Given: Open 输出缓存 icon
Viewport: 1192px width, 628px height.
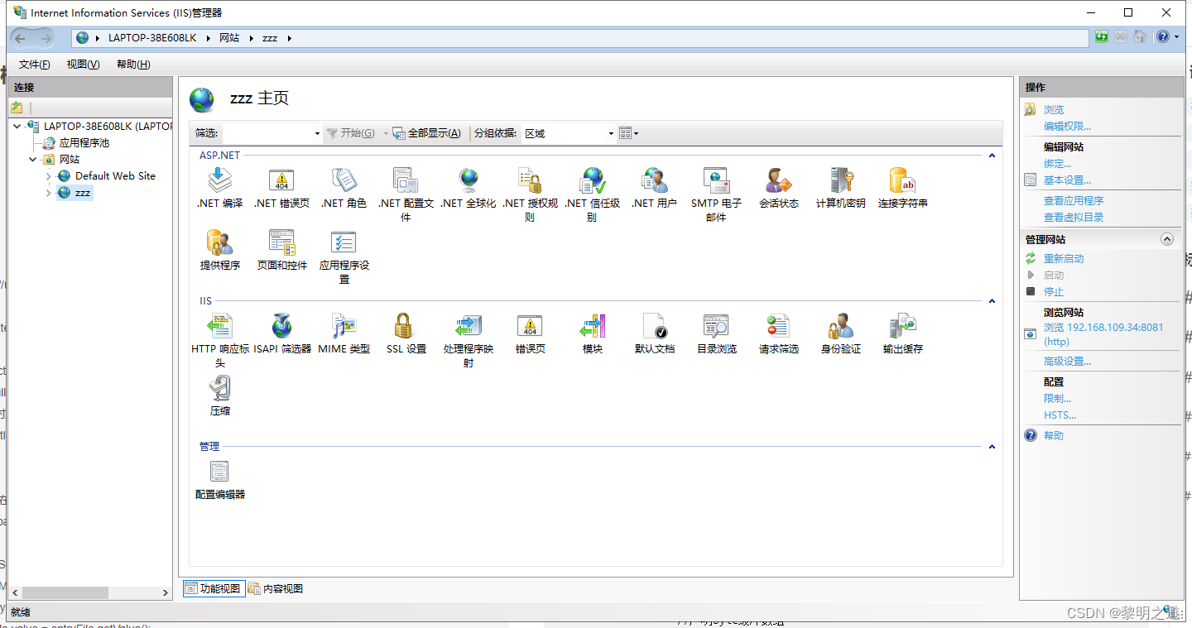Looking at the screenshot, I should (x=902, y=326).
